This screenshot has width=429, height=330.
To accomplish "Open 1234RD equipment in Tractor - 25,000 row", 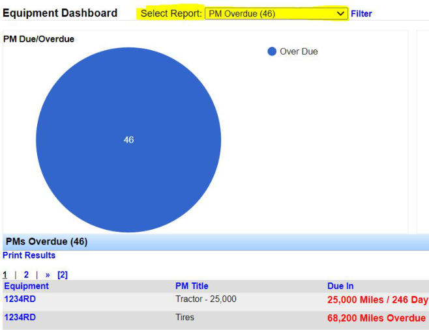I will tap(20, 299).
